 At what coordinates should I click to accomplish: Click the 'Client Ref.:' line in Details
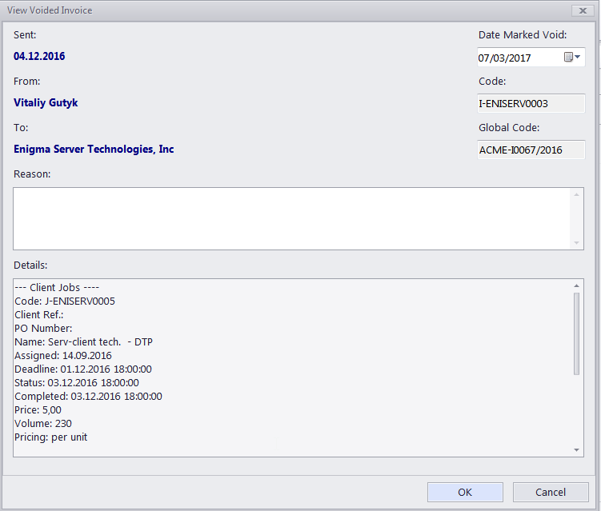pyautogui.click(x=38, y=315)
